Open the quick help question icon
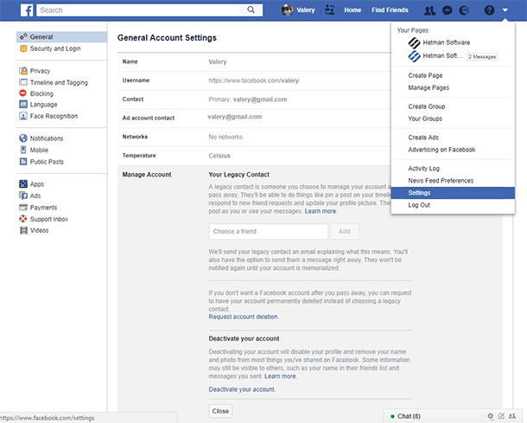The height and width of the screenshot is (423, 527). (x=489, y=10)
